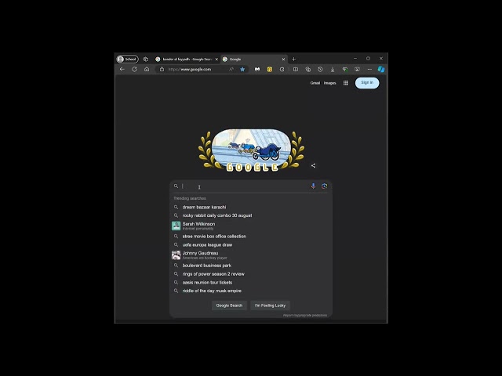Viewport: 502px width, 376px height.
Task: Select the Johnny Gaudreau suggestion
Action: (251, 255)
